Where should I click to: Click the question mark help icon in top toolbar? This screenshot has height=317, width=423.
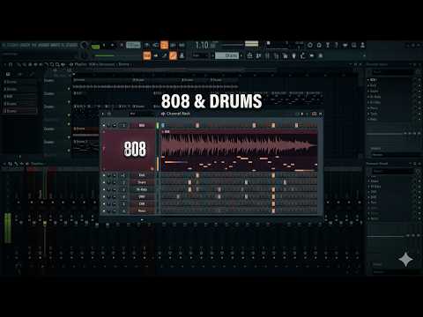click(337, 45)
